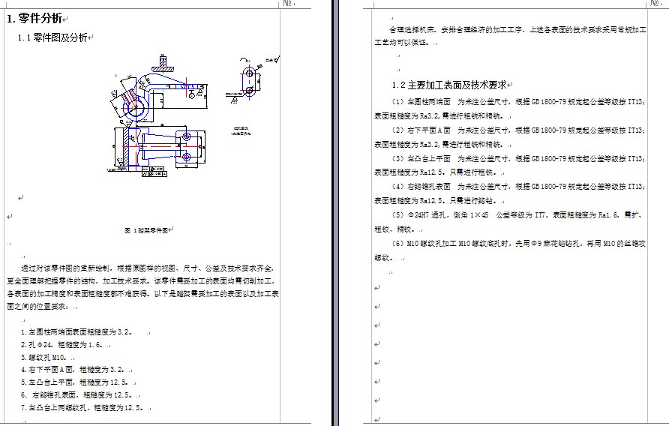Screen dimensions: 669x426
Task: Click the line beginning with "（4）"
Action: pos(518,187)
